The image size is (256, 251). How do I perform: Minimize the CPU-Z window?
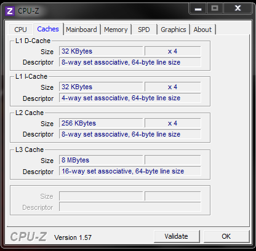click(198, 9)
